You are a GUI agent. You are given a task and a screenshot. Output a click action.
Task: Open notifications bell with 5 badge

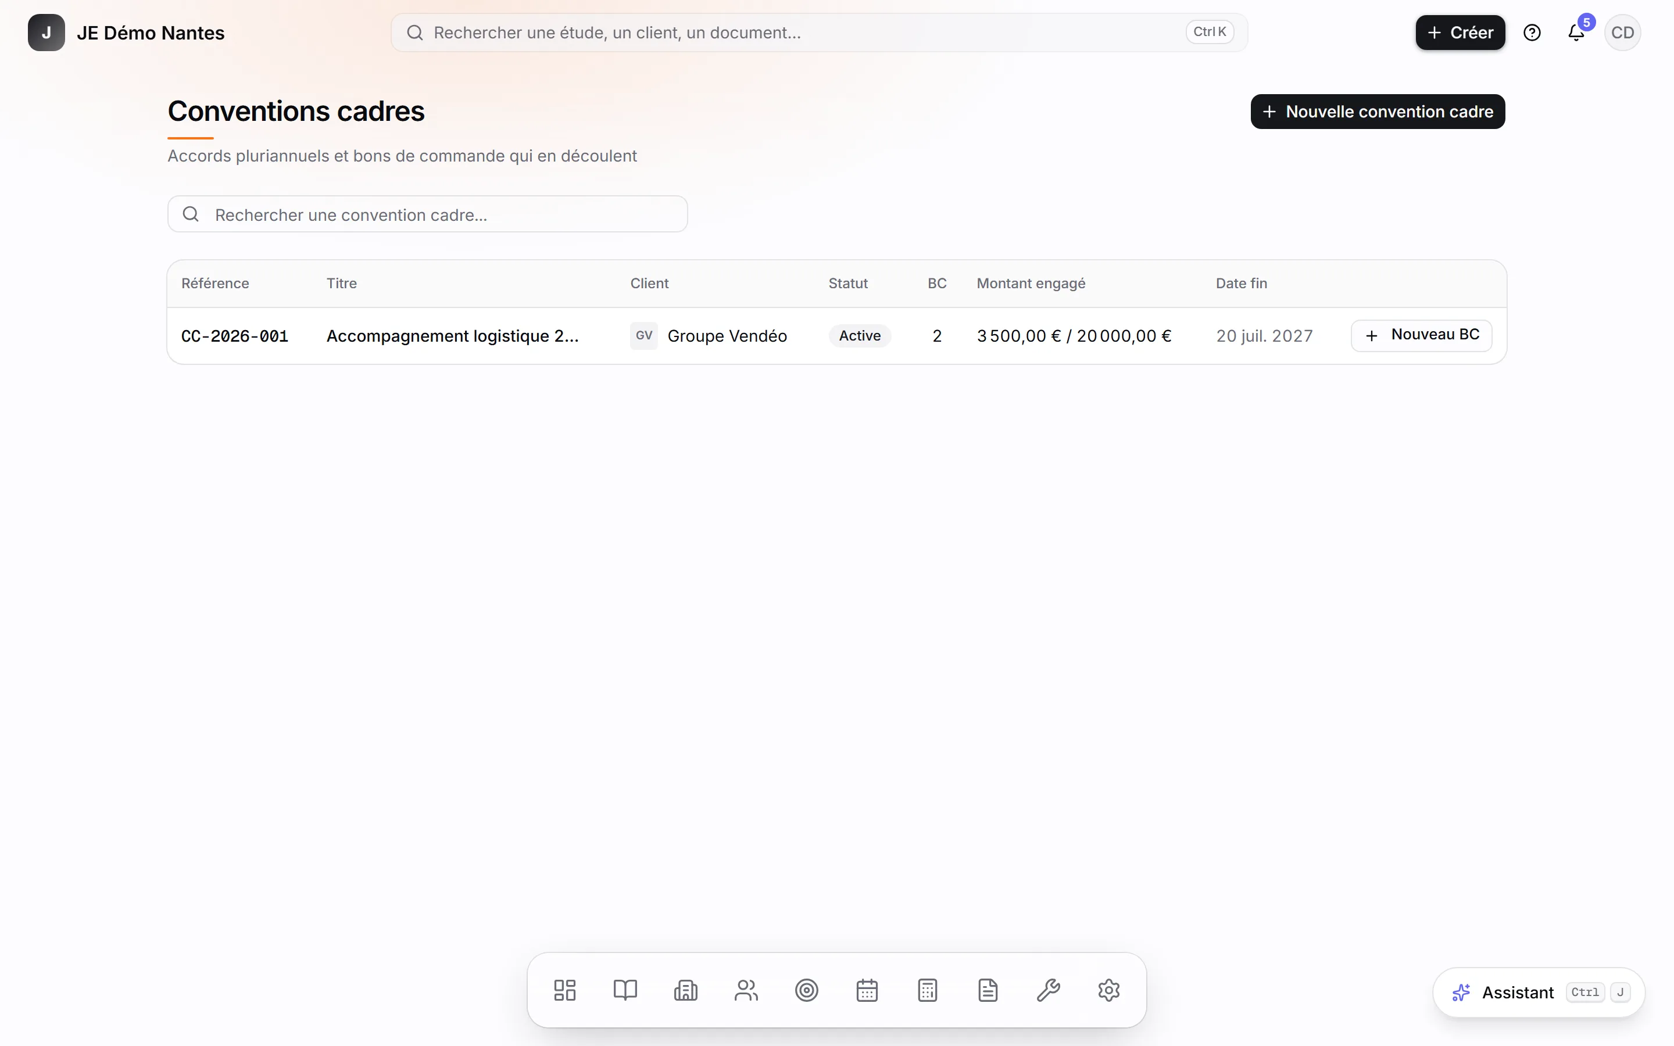pos(1576,33)
